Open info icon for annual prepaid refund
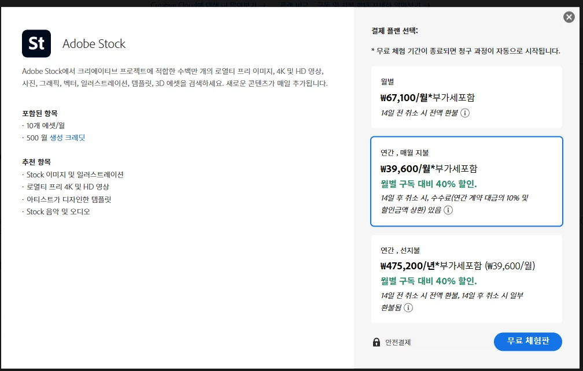This screenshot has width=583, height=371. (408, 308)
